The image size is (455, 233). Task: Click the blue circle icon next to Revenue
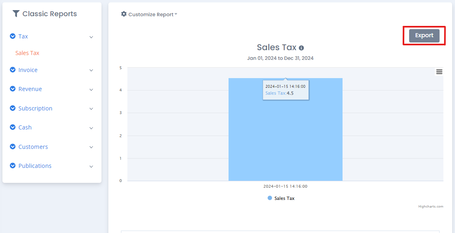click(x=13, y=89)
